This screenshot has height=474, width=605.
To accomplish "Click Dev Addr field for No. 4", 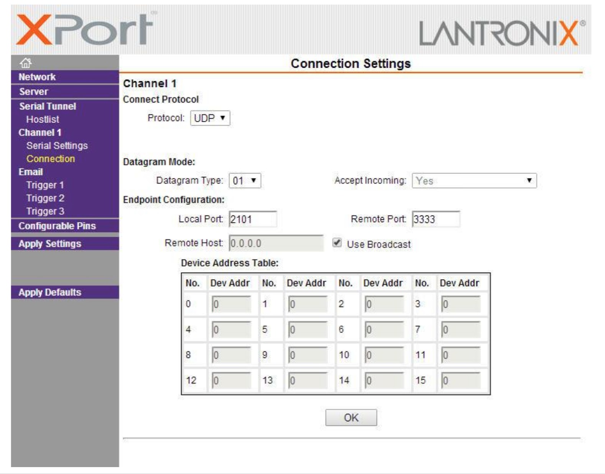I will pyautogui.click(x=232, y=330).
